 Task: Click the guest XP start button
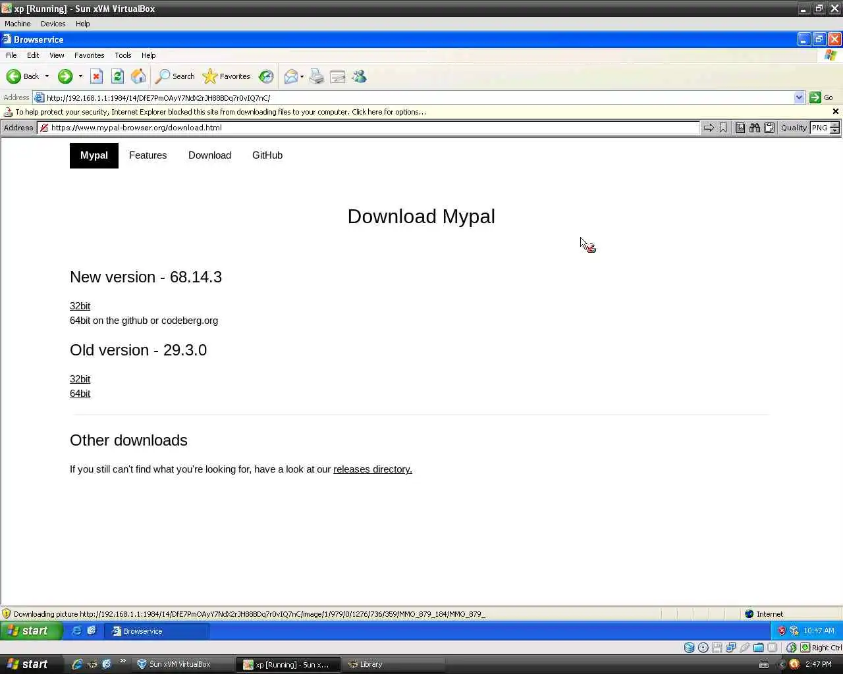(31, 631)
